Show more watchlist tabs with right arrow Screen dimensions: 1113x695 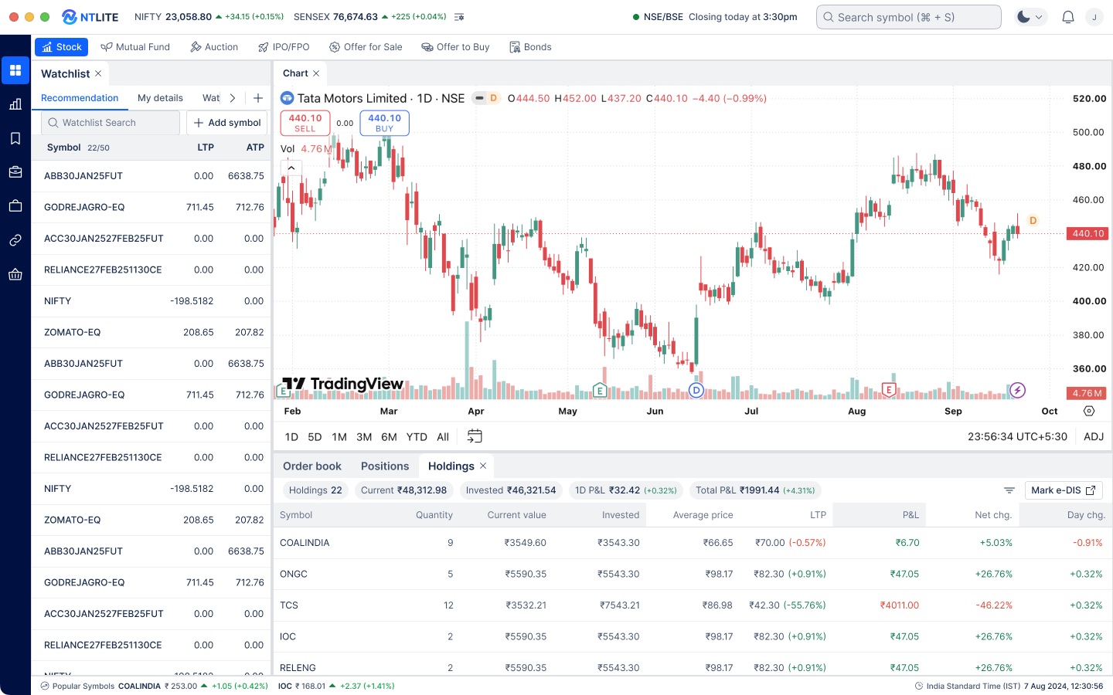pyautogui.click(x=233, y=98)
